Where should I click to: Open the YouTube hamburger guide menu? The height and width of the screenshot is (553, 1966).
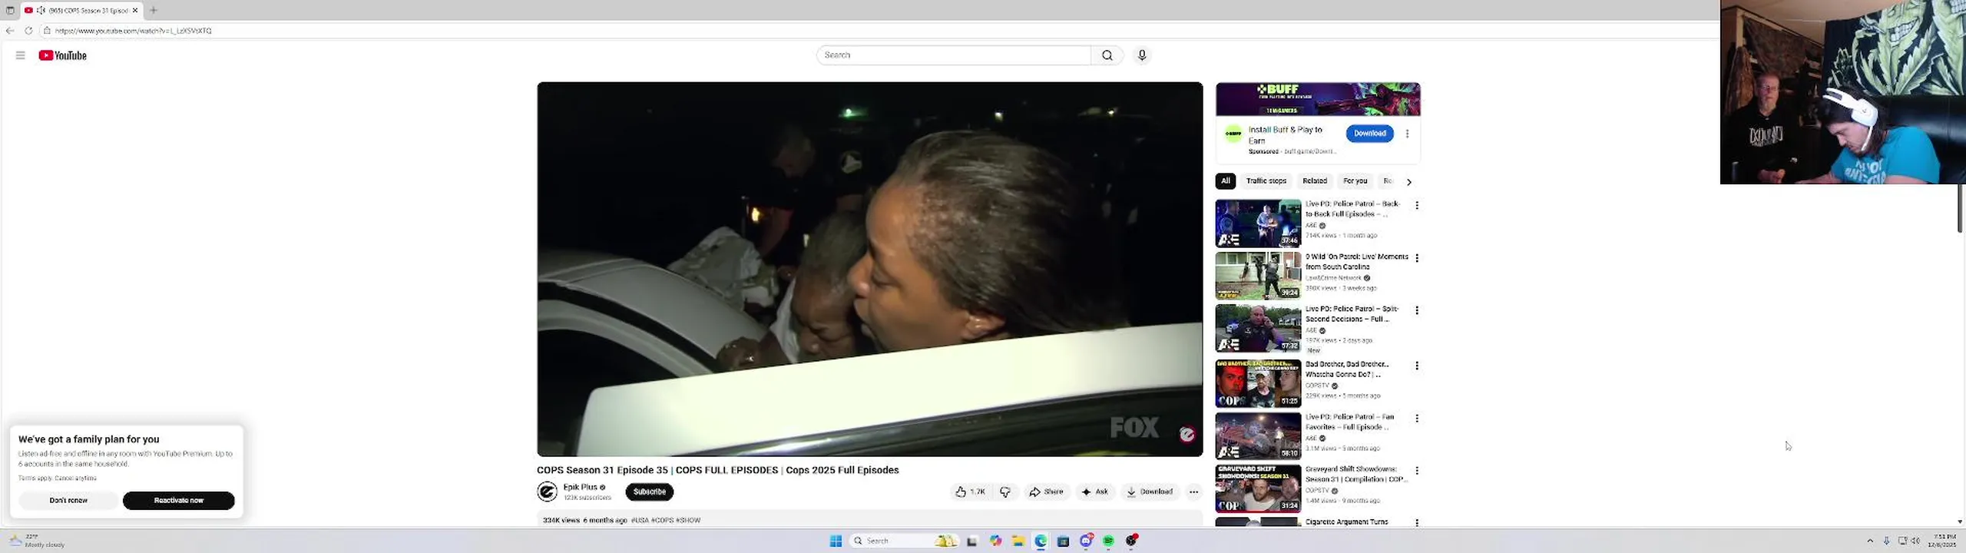21,55
